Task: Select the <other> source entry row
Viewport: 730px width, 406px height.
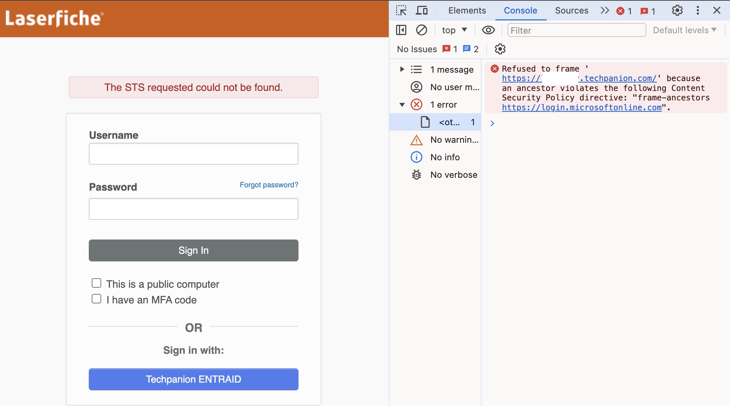Action: click(435, 122)
